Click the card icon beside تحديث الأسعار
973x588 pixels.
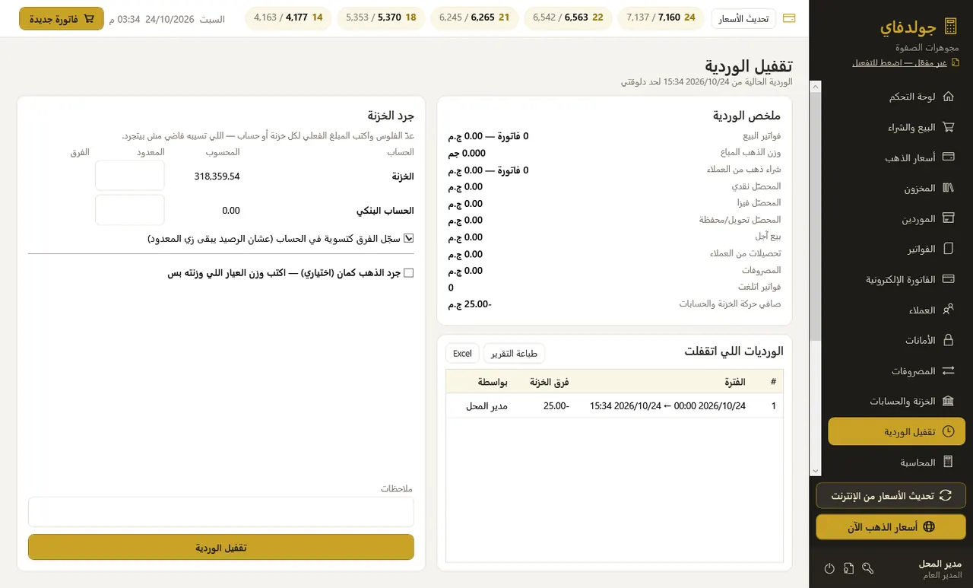tap(789, 18)
